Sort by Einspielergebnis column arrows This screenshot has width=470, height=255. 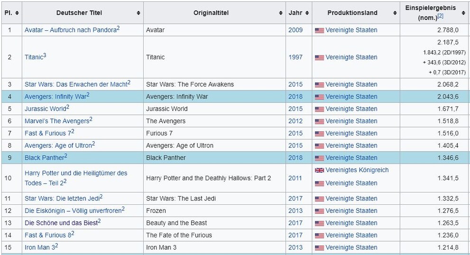(463, 13)
